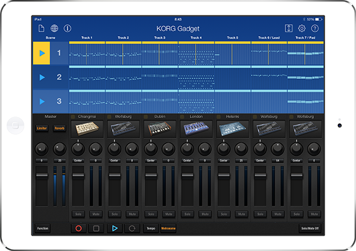This screenshot has height=251, width=356.
Task: Mute the Helsinki track
Action: (x=241, y=214)
